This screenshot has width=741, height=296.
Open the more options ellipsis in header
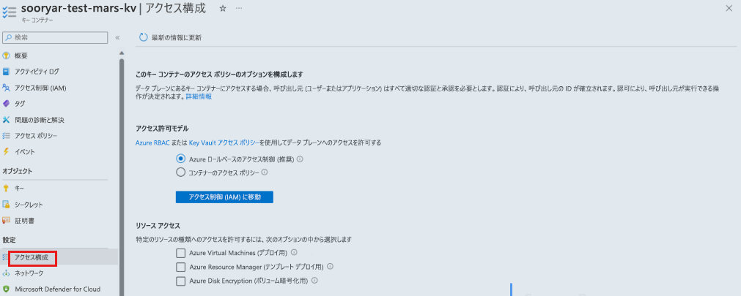(x=239, y=9)
